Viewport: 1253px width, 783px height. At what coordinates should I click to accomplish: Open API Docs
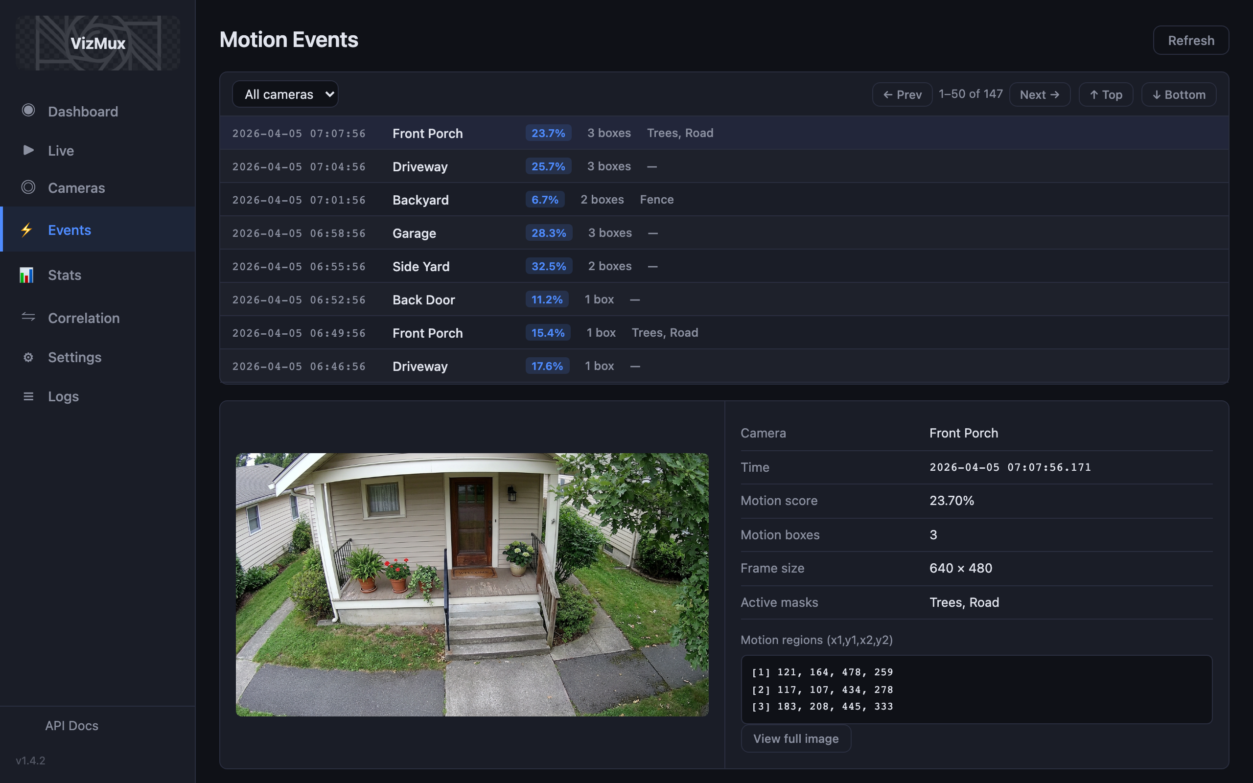point(71,725)
